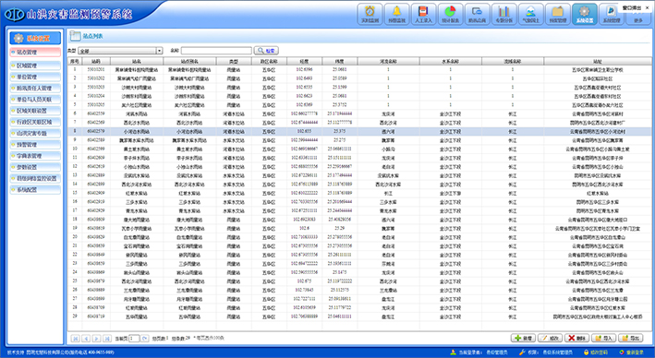This screenshot has height=358, width=655.
Task: Select 区域管理 in the left sidebar
Action: coord(35,66)
